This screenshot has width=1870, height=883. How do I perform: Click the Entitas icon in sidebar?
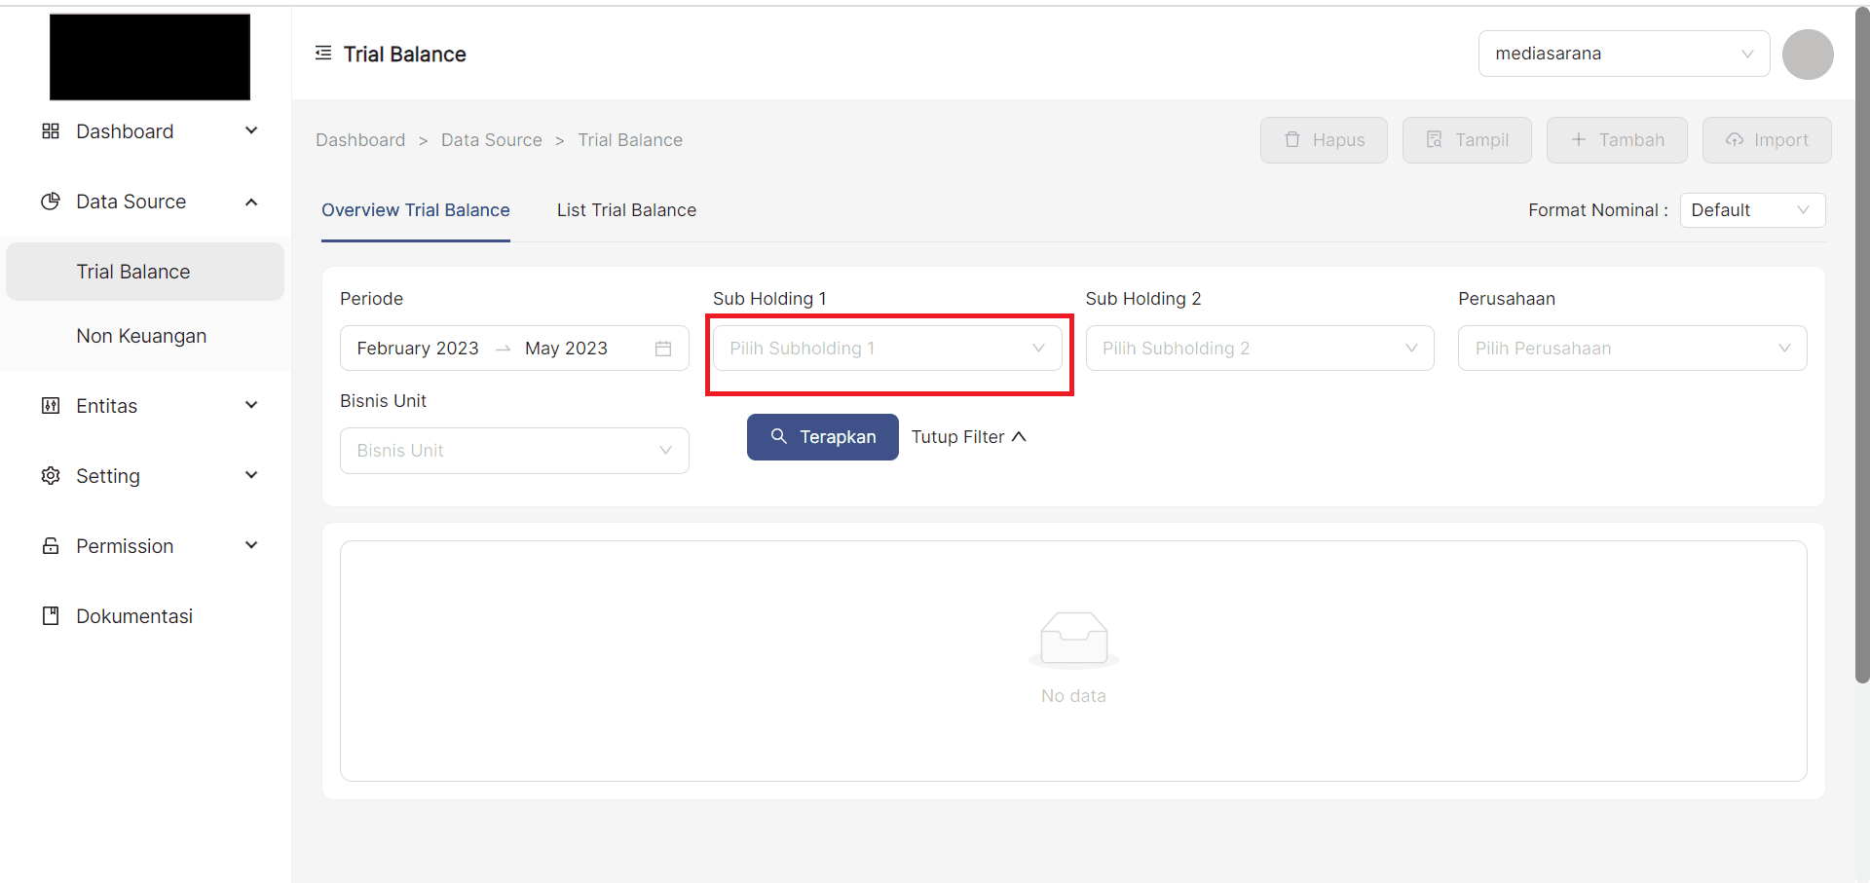[x=51, y=406]
